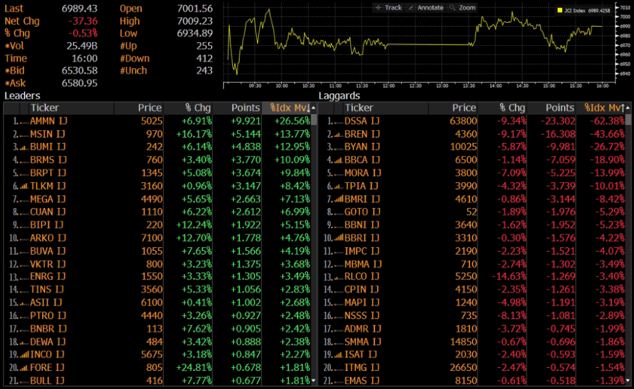Click the volume bars icon beside BBRI IJ

point(339,238)
